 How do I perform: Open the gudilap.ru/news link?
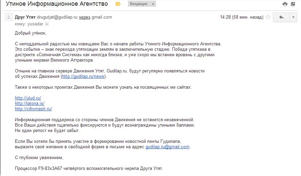pyautogui.click(x=83, y=77)
